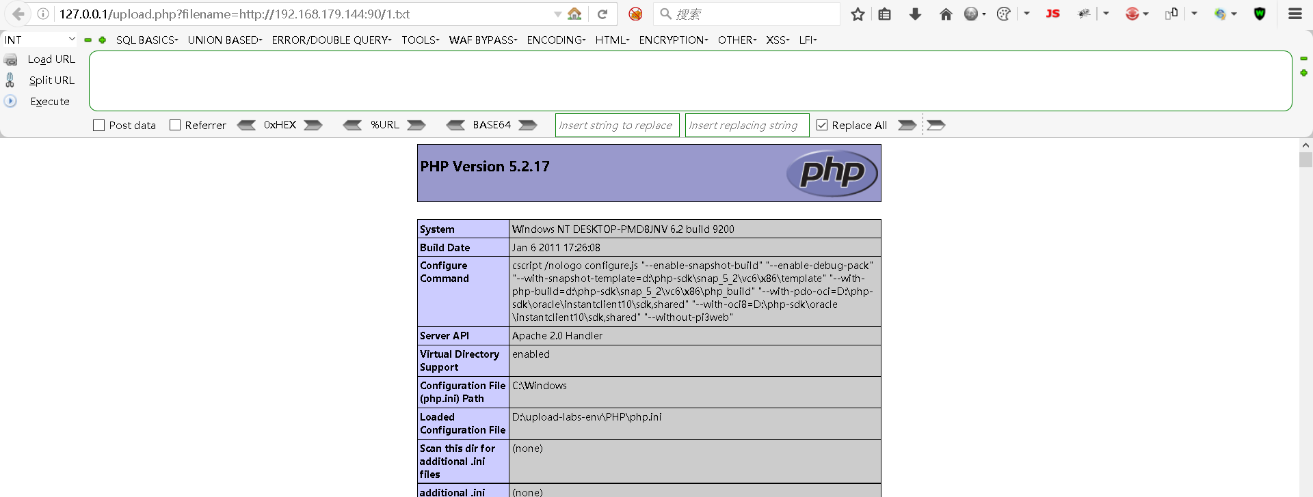The width and height of the screenshot is (1313, 497).
Task: Click the Split URL scissors icon
Action: [10, 80]
